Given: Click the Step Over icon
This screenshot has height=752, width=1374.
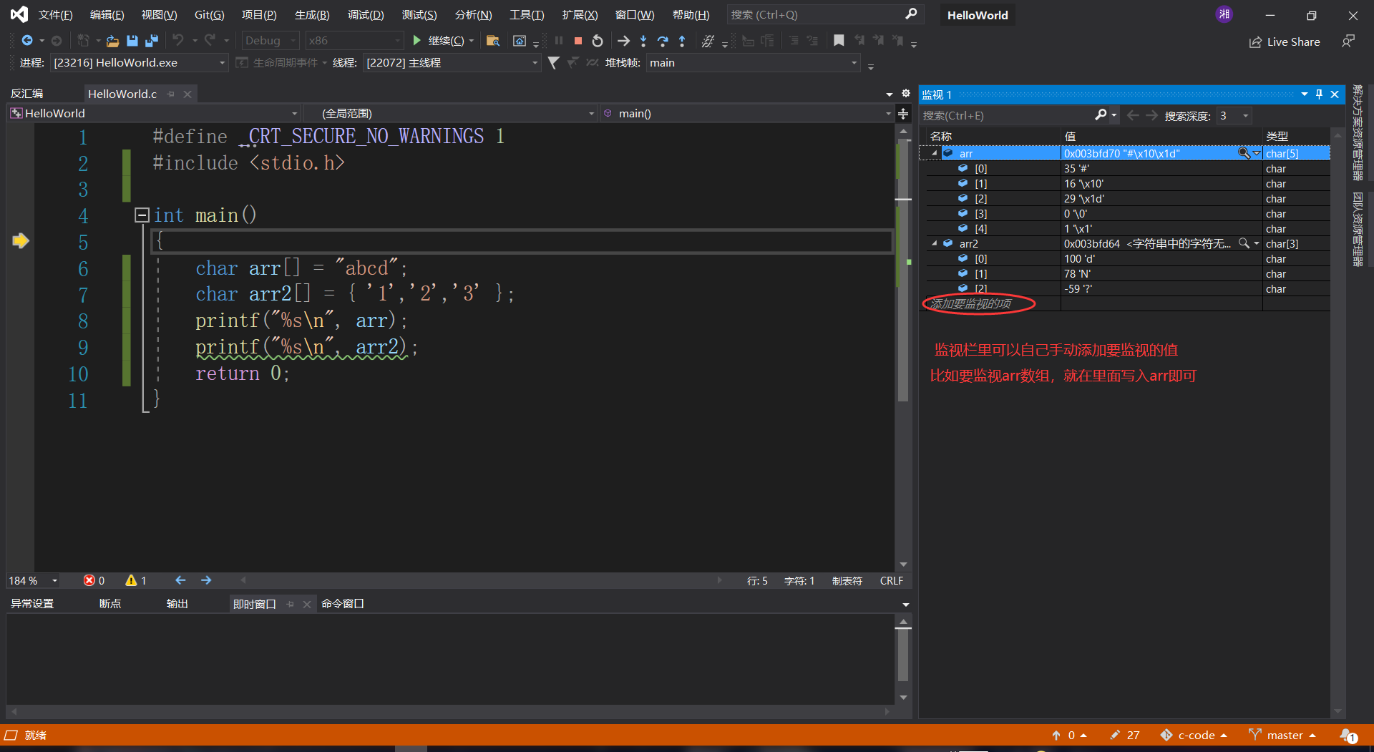Looking at the screenshot, I should 663,41.
